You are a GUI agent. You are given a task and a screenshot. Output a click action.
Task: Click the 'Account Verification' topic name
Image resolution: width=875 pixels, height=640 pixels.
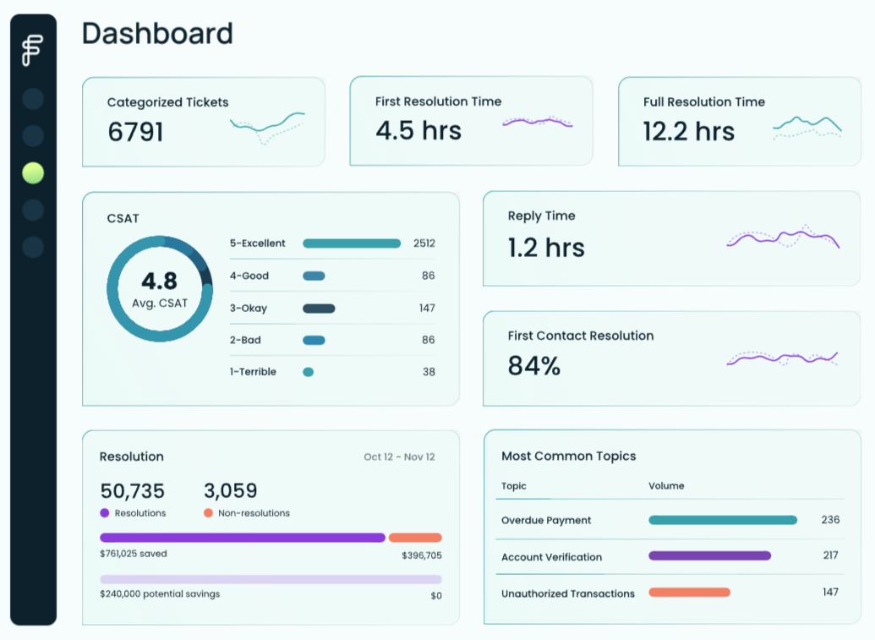click(551, 557)
